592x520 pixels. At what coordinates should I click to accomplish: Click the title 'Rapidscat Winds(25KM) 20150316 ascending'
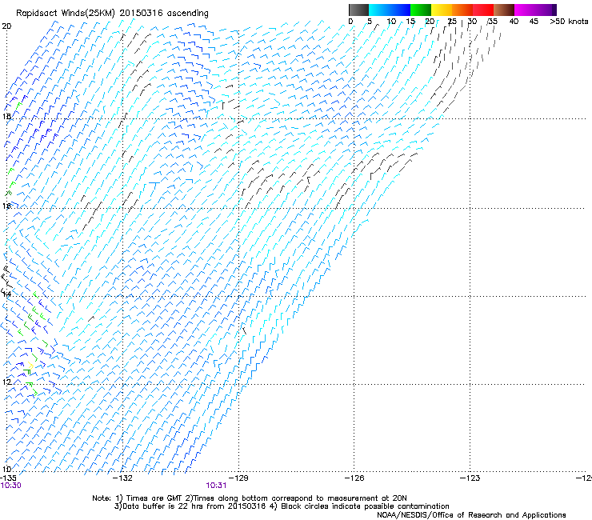click(112, 14)
